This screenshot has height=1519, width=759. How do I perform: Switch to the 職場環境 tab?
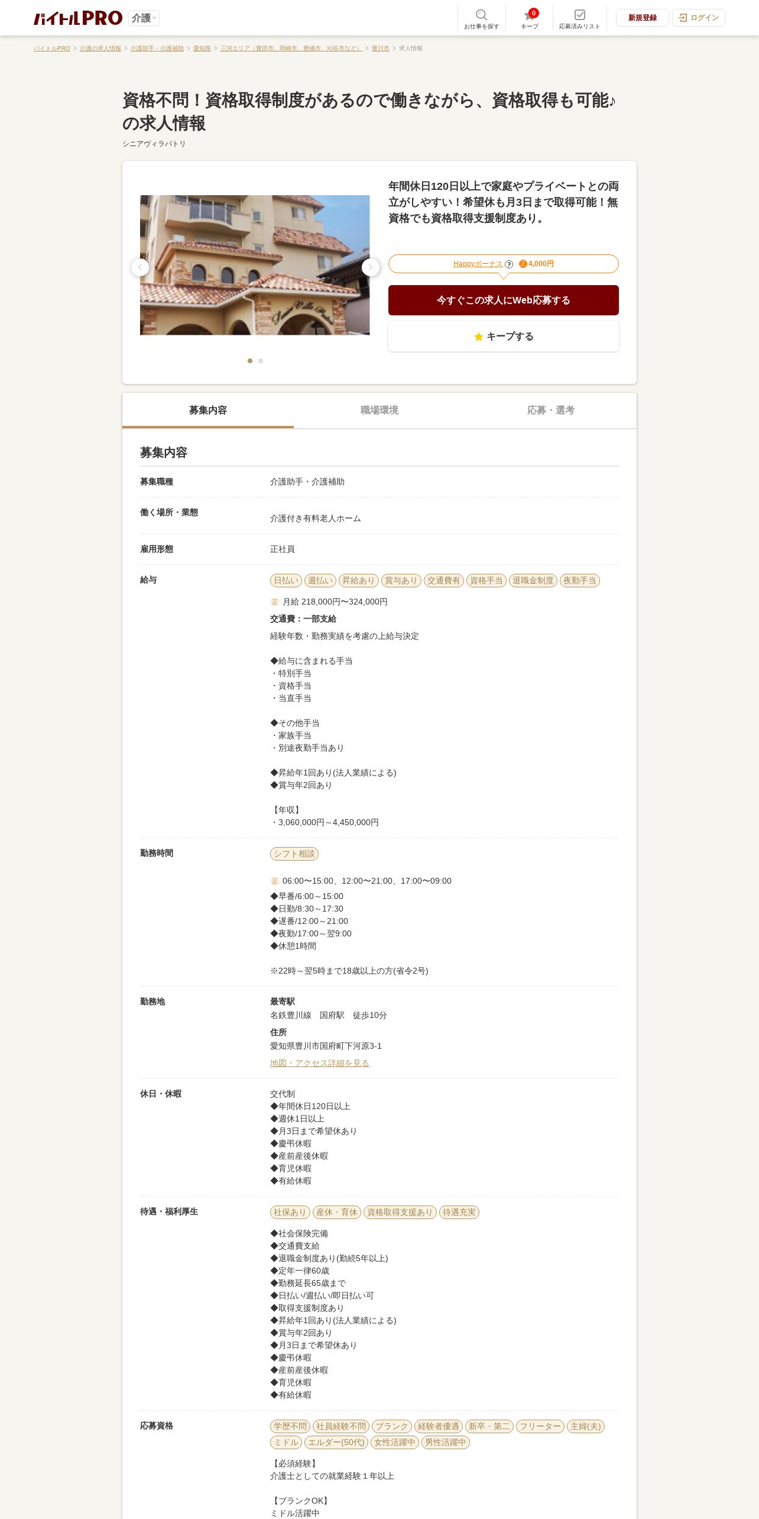click(379, 411)
